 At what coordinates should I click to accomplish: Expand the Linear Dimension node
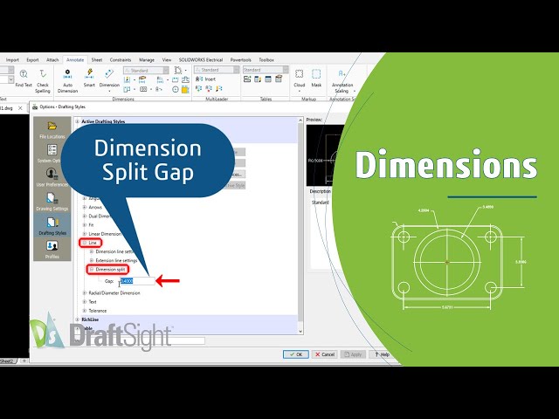(85, 234)
